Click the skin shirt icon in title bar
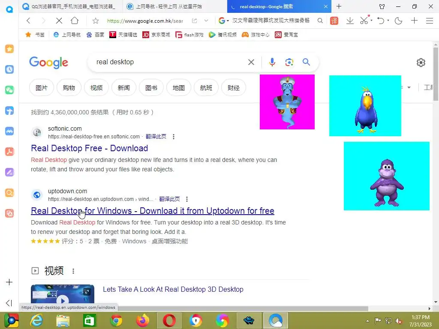Viewport: 439px width, 329px height. coord(382,6)
